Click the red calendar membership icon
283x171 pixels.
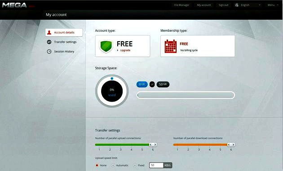[x=171, y=46]
